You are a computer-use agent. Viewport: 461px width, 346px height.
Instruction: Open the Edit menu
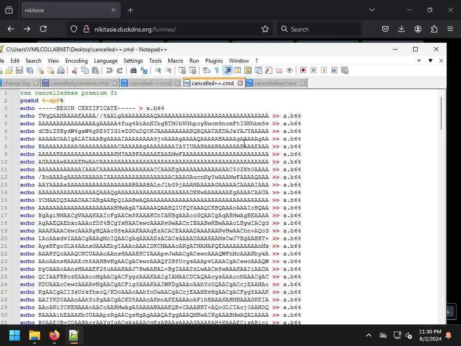point(15,61)
